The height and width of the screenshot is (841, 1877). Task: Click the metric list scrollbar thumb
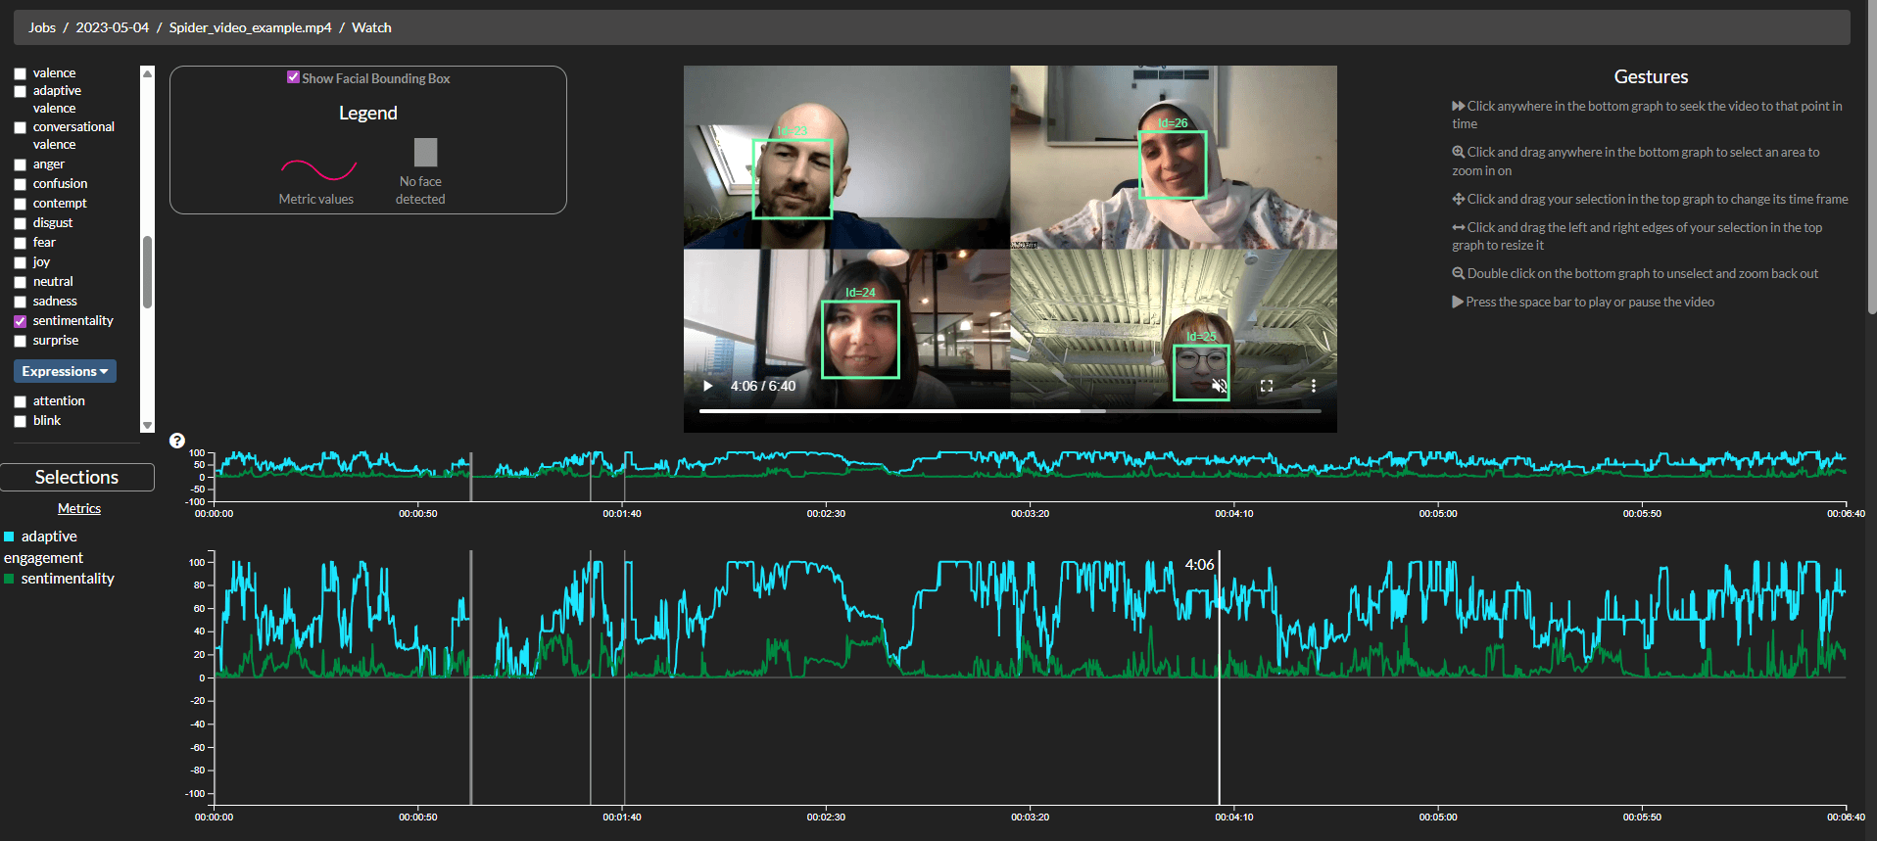(x=148, y=271)
